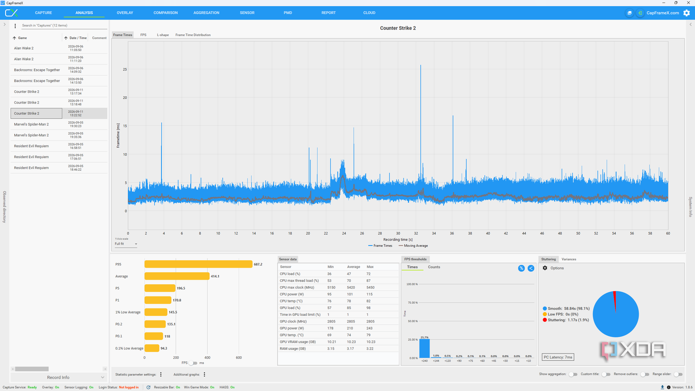Open the OVERLAY tab

(125, 13)
